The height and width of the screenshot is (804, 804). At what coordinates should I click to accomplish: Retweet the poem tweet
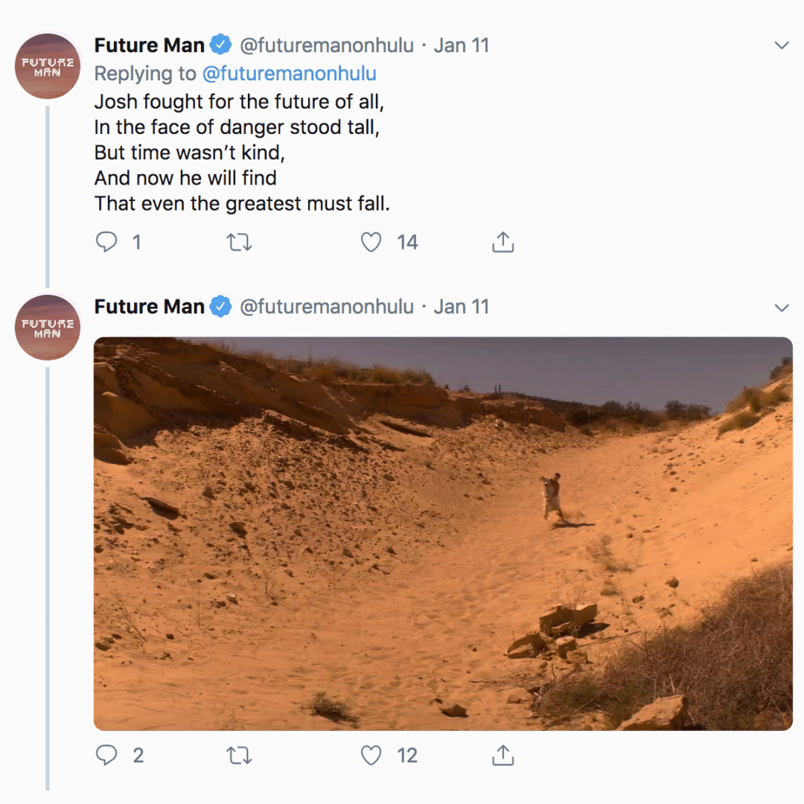coord(238,241)
